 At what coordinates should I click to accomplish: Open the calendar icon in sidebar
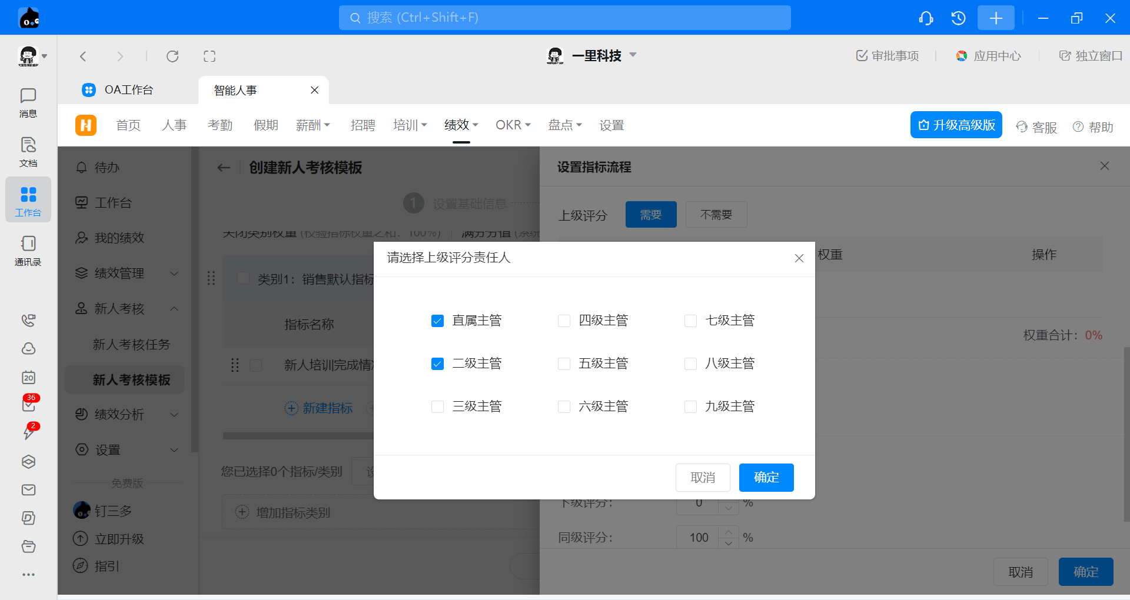pyautogui.click(x=28, y=377)
